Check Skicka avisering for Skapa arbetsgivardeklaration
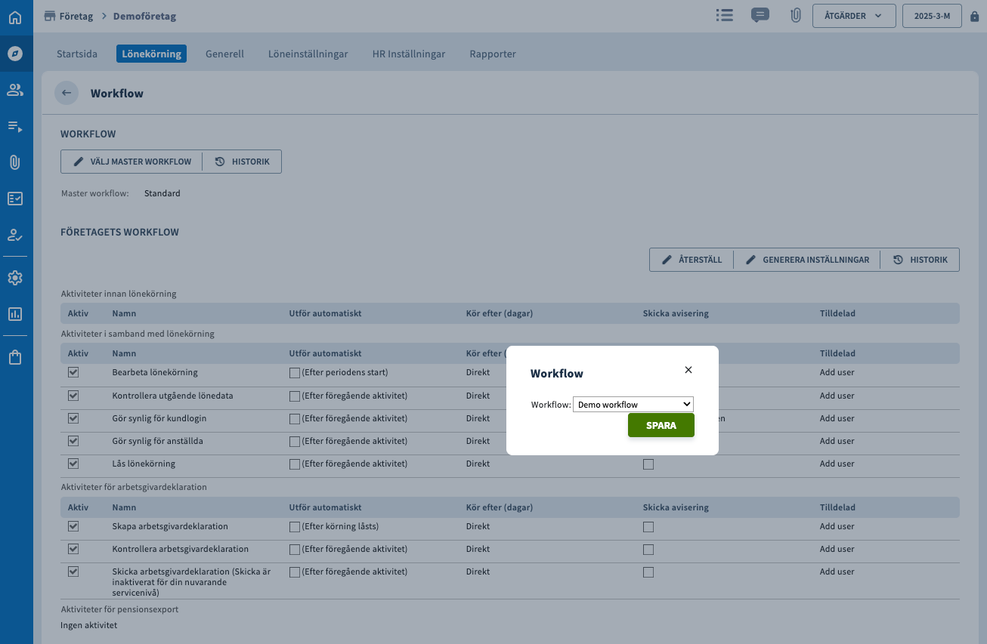 pyautogui.click(x=648, y=527)
